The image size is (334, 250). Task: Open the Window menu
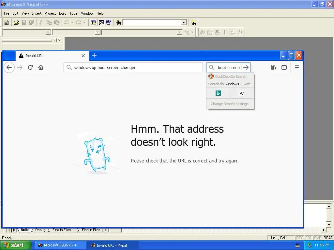[x=87, y=13]
